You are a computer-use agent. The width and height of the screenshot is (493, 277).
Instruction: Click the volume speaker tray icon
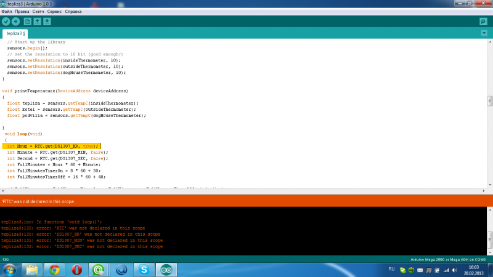455,270
